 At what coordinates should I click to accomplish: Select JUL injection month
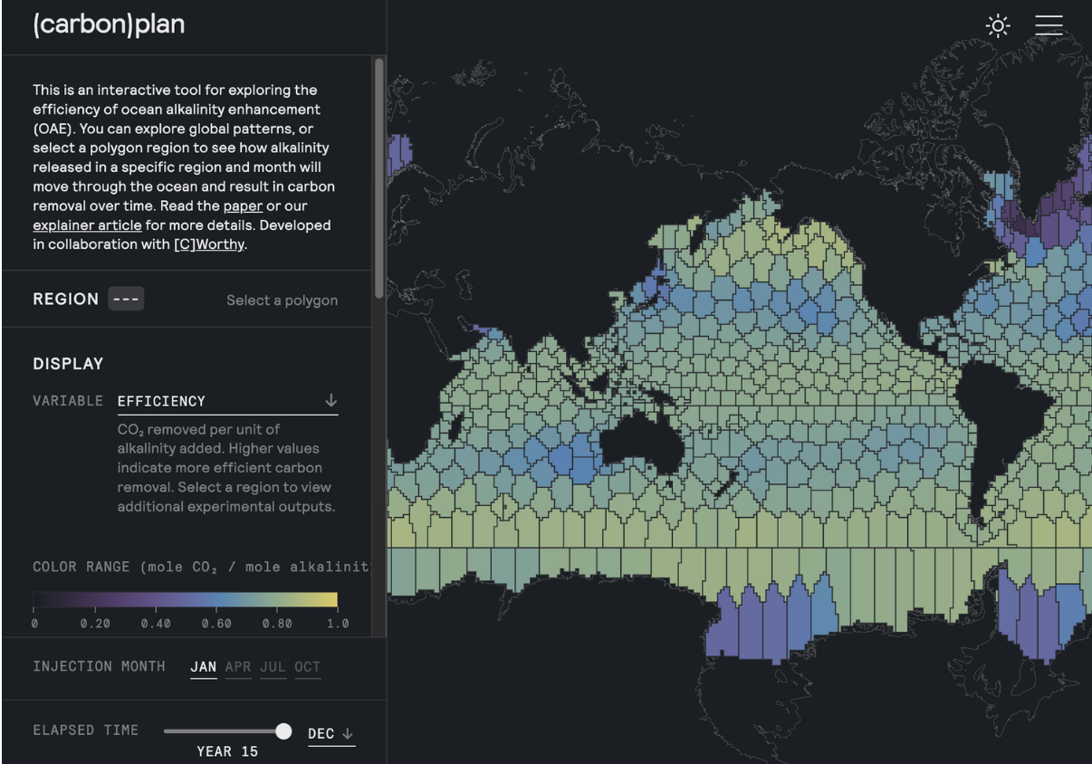[273, 666]
